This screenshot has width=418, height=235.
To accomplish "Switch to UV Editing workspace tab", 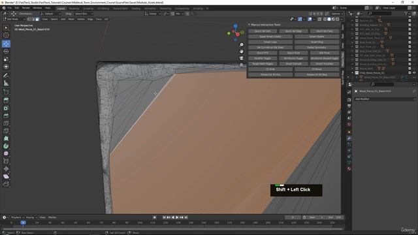I will tap(103, 8).
